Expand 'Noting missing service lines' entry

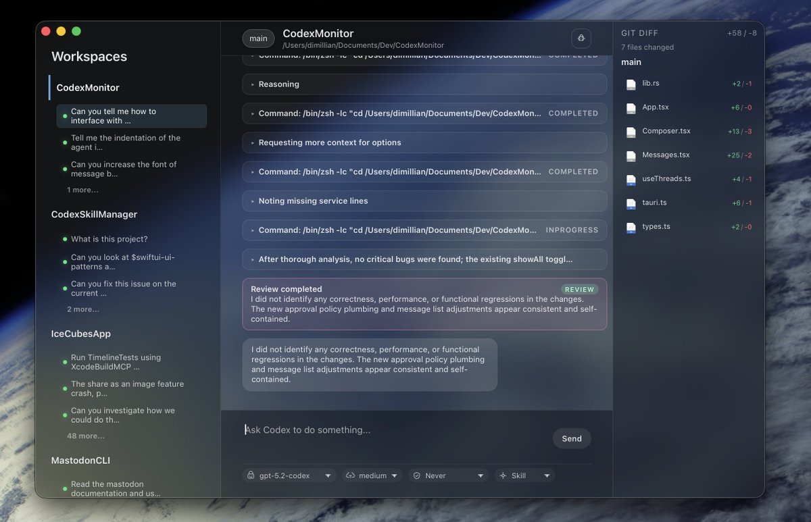(x=424, y=201)
